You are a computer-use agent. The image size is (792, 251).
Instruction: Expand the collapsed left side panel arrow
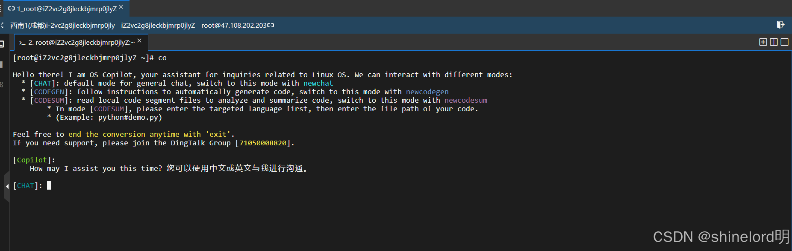click(x=7, y=186)
